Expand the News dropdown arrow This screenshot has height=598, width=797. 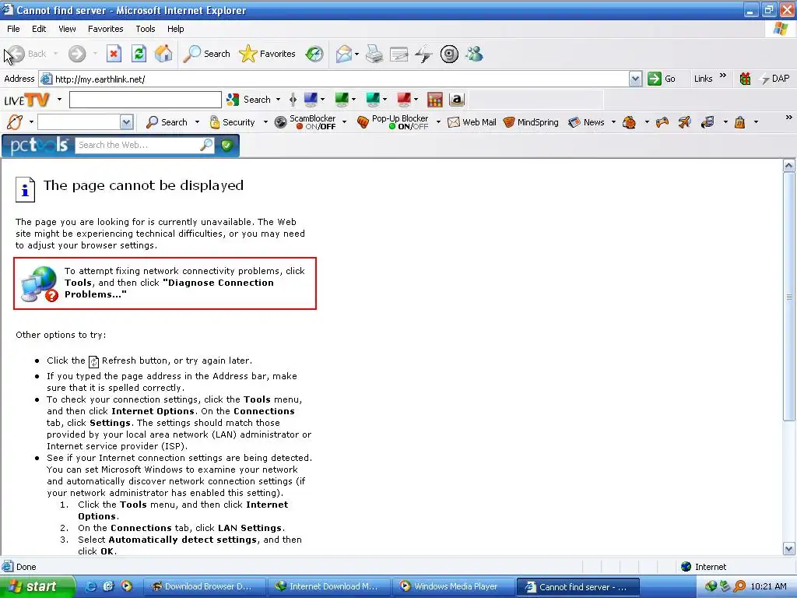coord(613,122)
